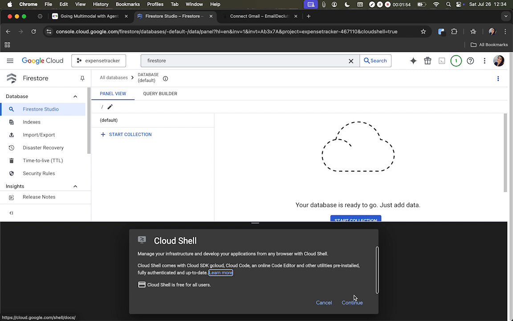Toggle the Do Not Disturb moon icon
This screenshot has width=513, height=321.
(347, 4)
